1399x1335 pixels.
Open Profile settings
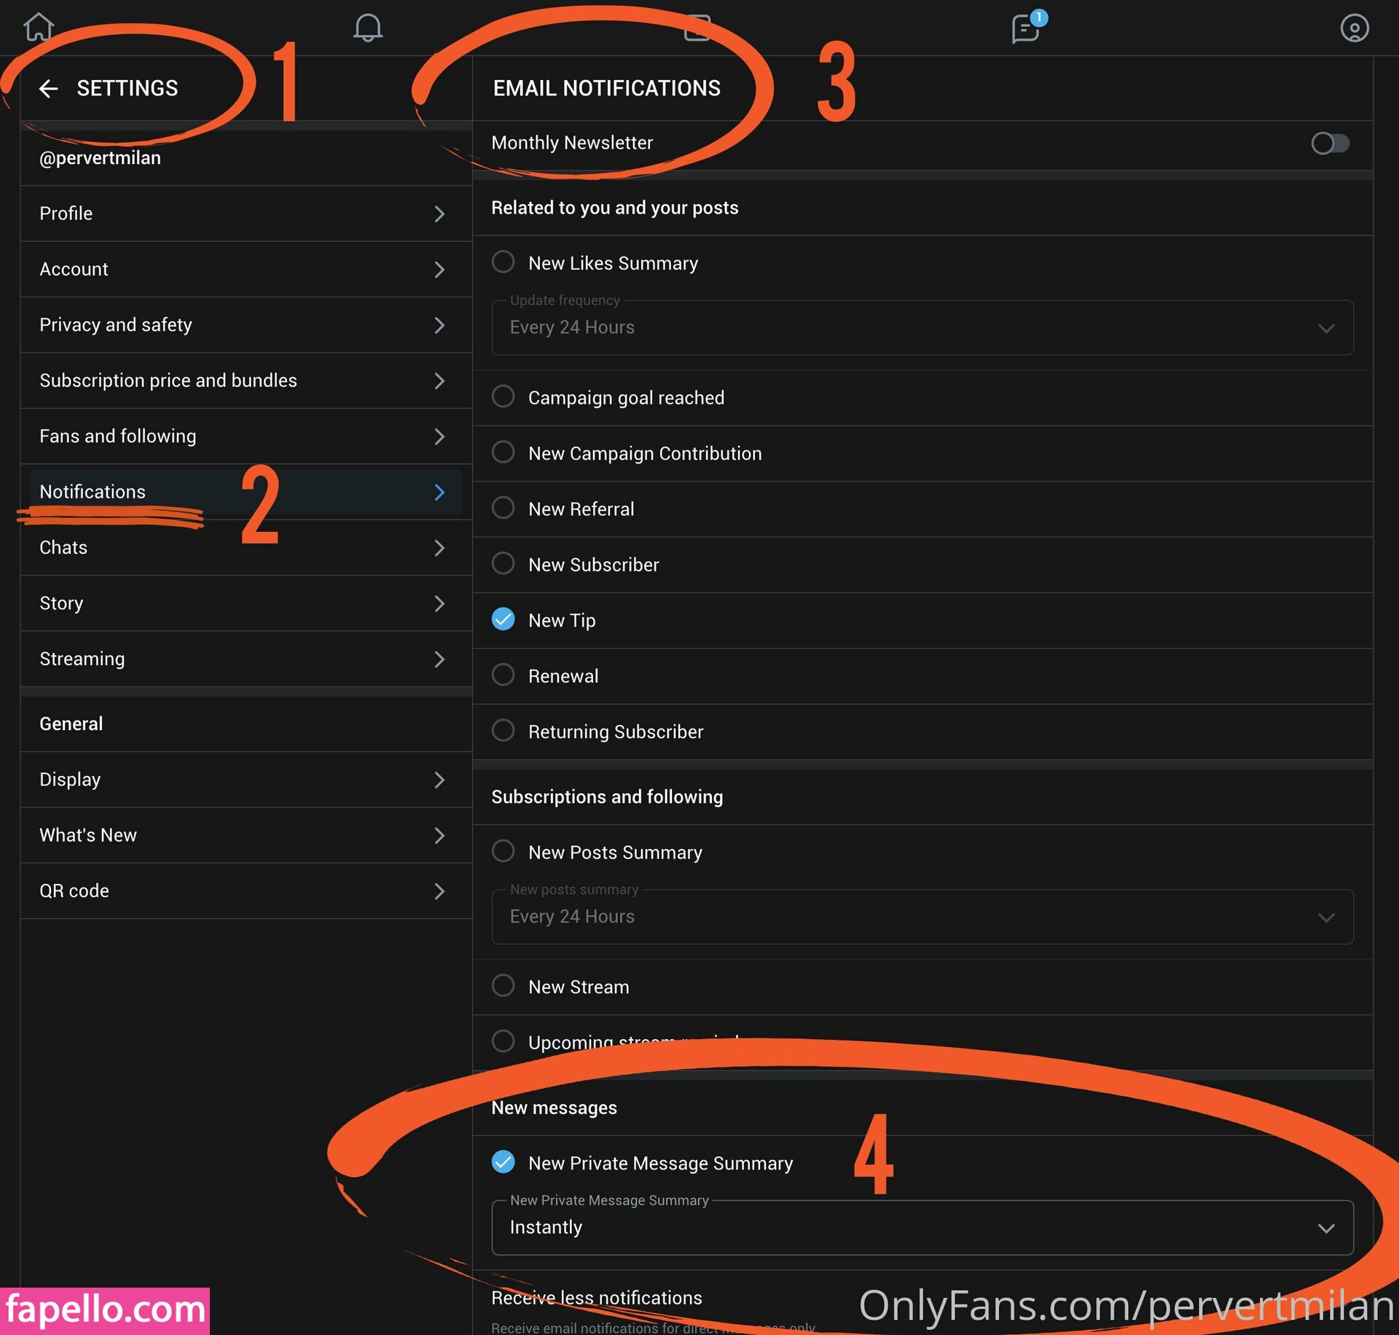[246, 214]
